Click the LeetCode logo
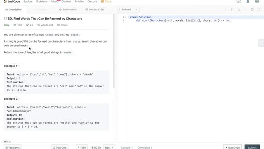The image size is (264, 149). [12, 2]
